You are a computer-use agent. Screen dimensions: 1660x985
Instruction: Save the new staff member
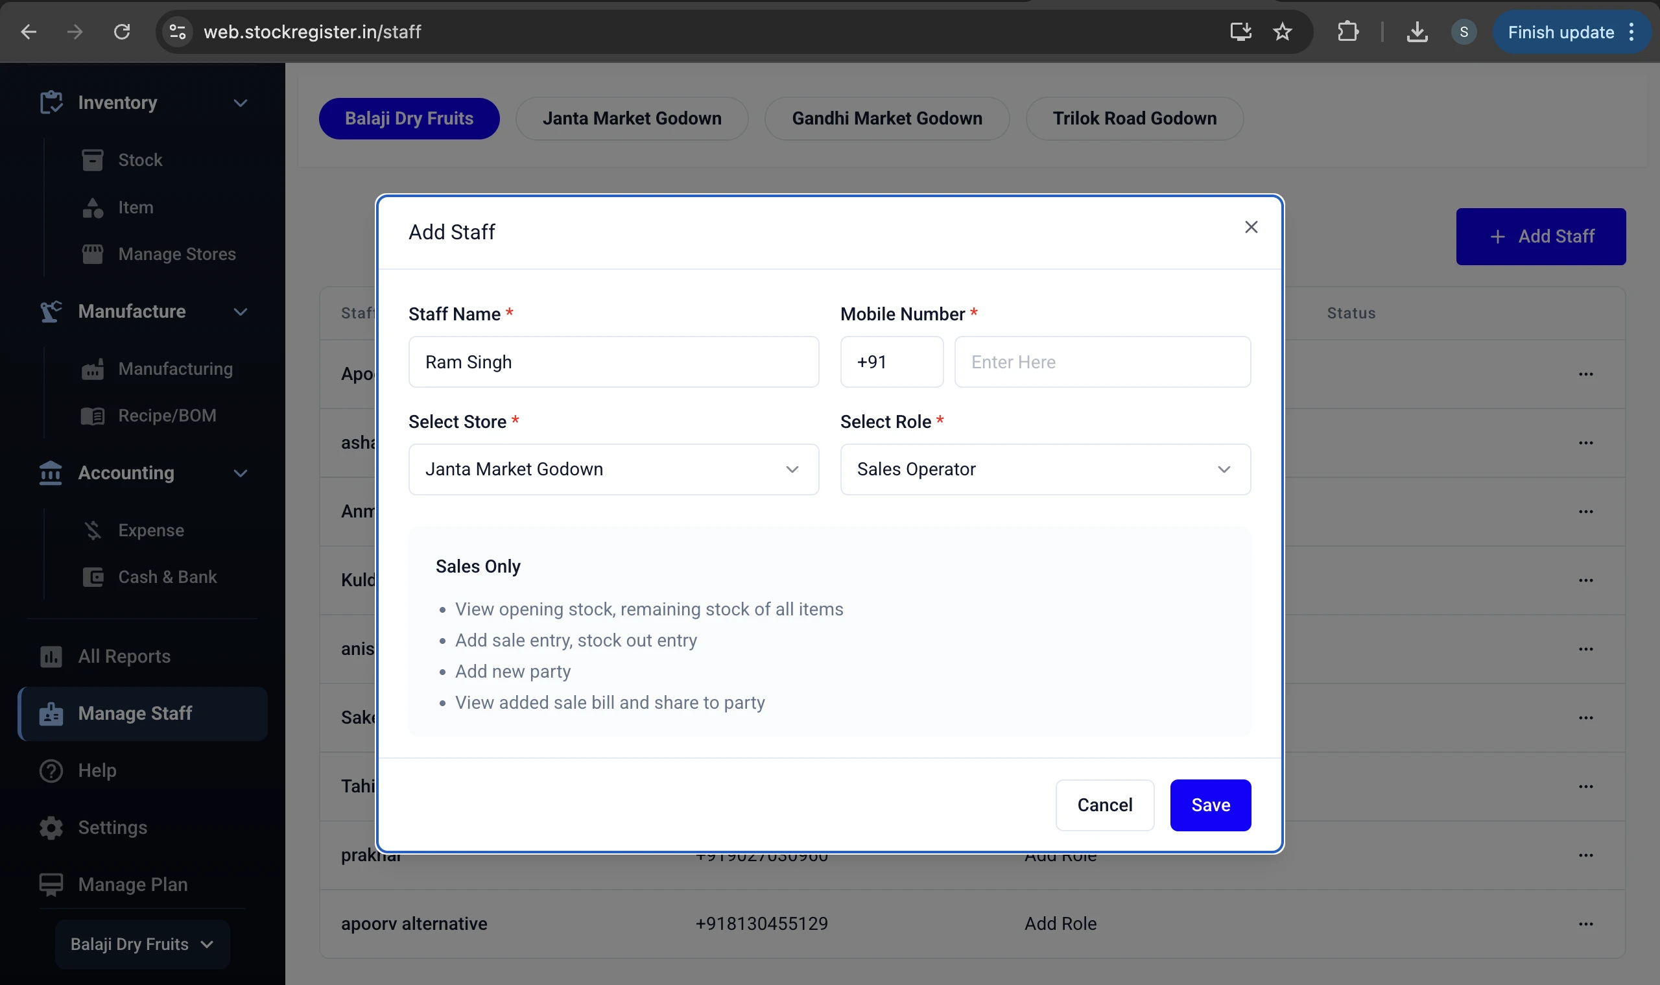pyautogui.click(x=1210, y=805)
